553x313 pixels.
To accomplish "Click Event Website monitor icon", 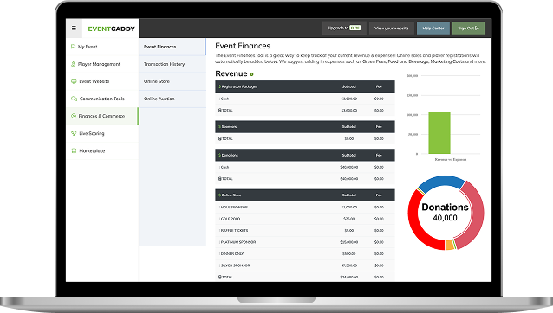I will coord(74,81).
